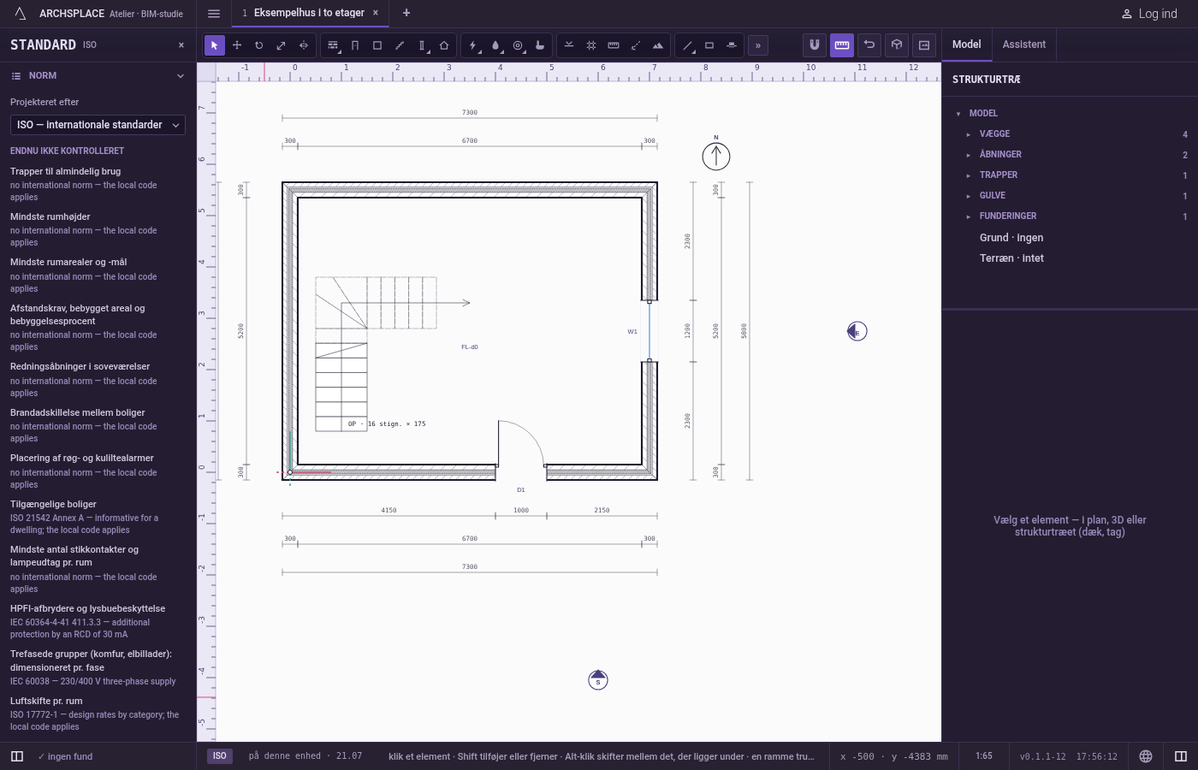This screenshot has width=1198, height=770.
Task: Pick the diagonal scale tool
Action: point(282,45)
